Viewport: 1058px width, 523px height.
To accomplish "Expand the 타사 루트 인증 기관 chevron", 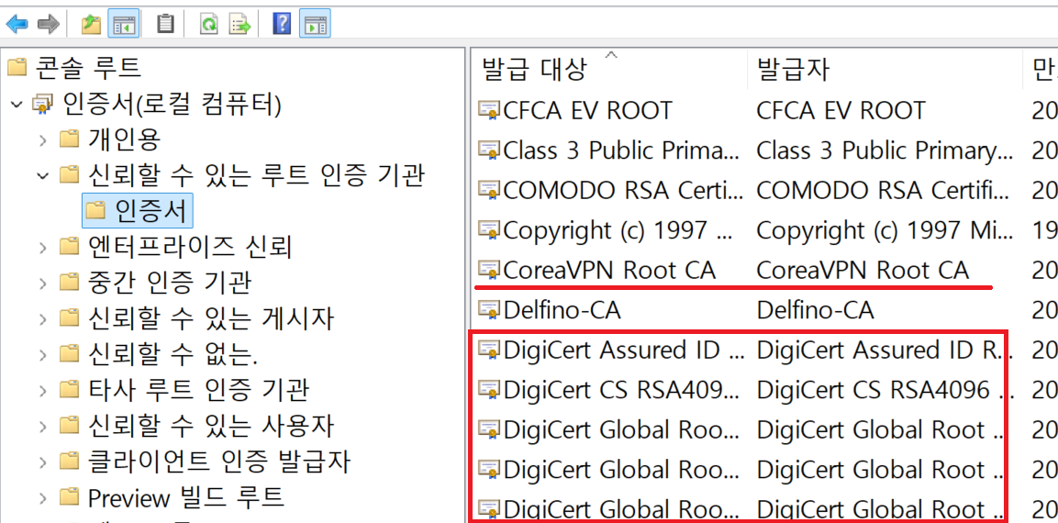I will click(43, 391).
